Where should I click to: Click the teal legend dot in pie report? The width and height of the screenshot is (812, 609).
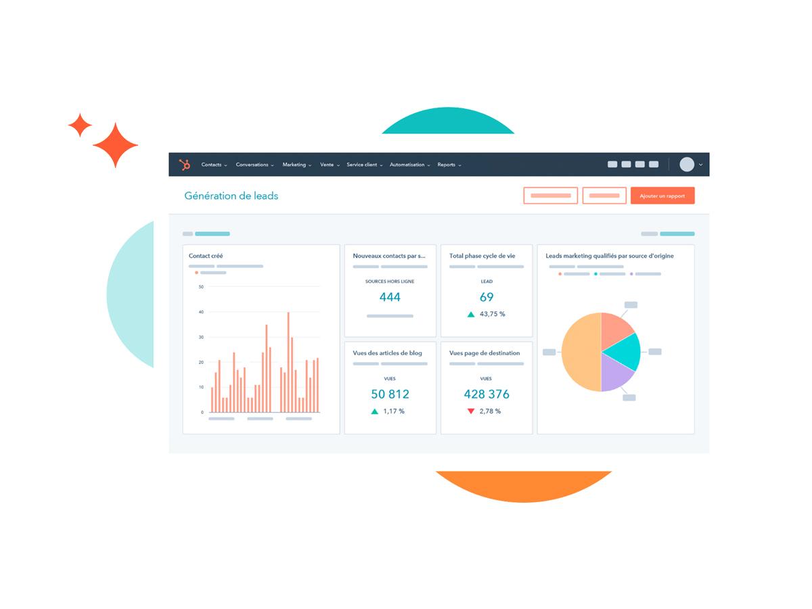pos(595,273)
